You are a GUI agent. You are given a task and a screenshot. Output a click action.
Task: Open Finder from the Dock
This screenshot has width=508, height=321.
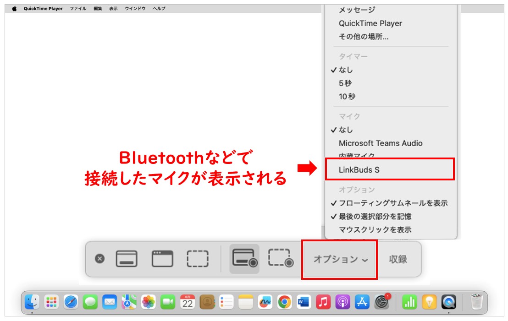tap(32, 302)
